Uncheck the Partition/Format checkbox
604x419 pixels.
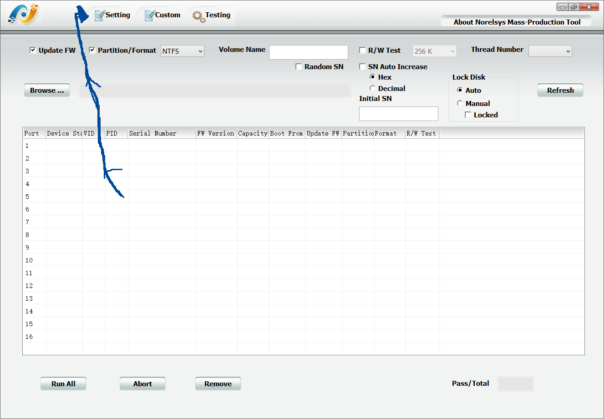pos(92,50)
